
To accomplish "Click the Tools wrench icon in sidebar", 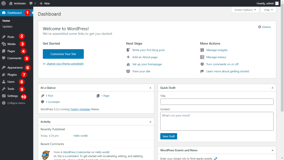I will tap(4, 89).
